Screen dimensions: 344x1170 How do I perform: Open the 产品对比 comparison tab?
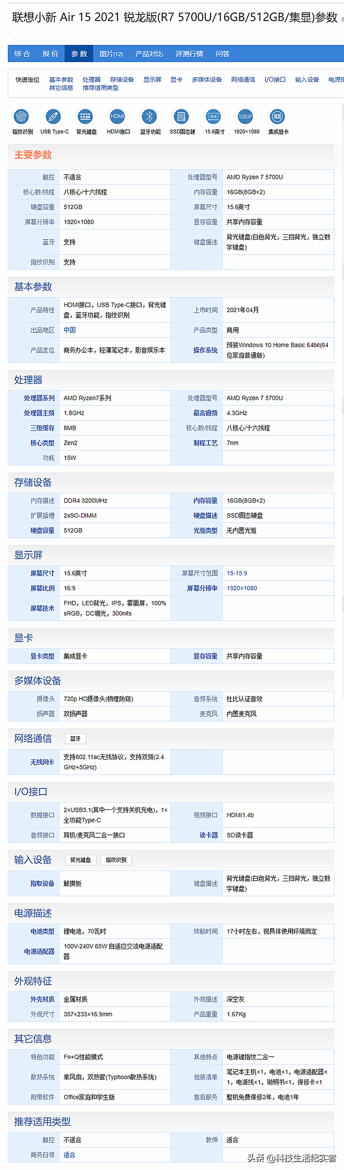point(149,53)
